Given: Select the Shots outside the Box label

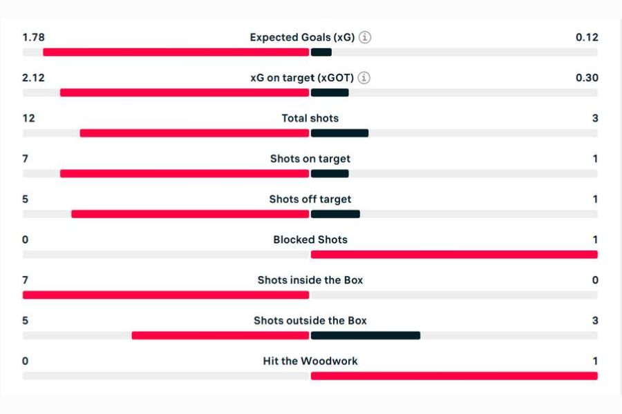Looking at the screenshot, I should [x=310, y=320].
